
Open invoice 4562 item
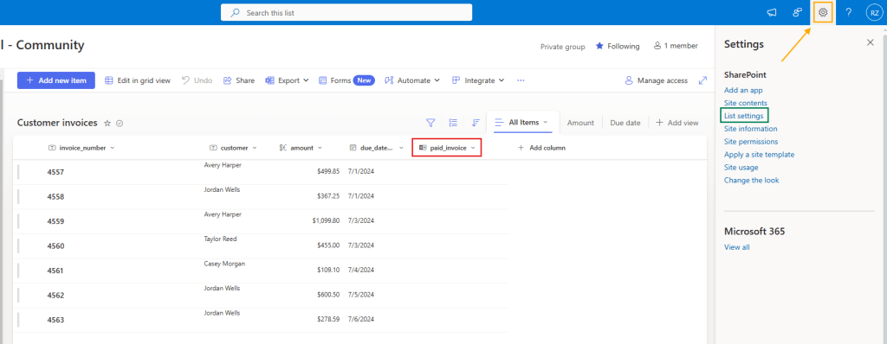click(55, 296)
